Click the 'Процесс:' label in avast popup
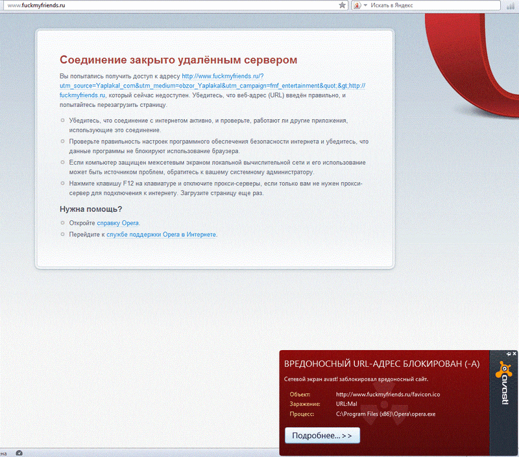The width and height of the screenshot is (519, 457). click(x=302, y=414)
